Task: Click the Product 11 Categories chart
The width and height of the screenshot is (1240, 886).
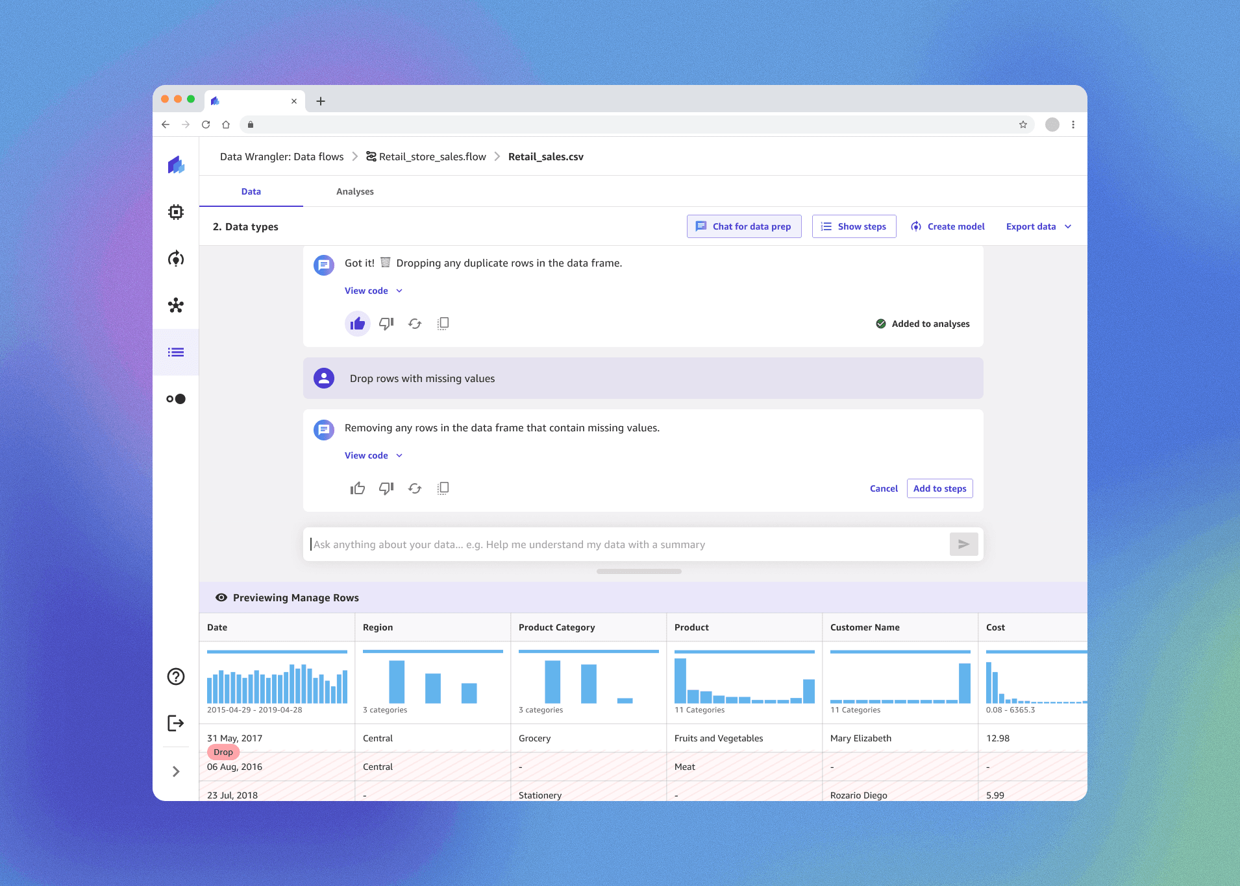Action: tap(745, 681)
